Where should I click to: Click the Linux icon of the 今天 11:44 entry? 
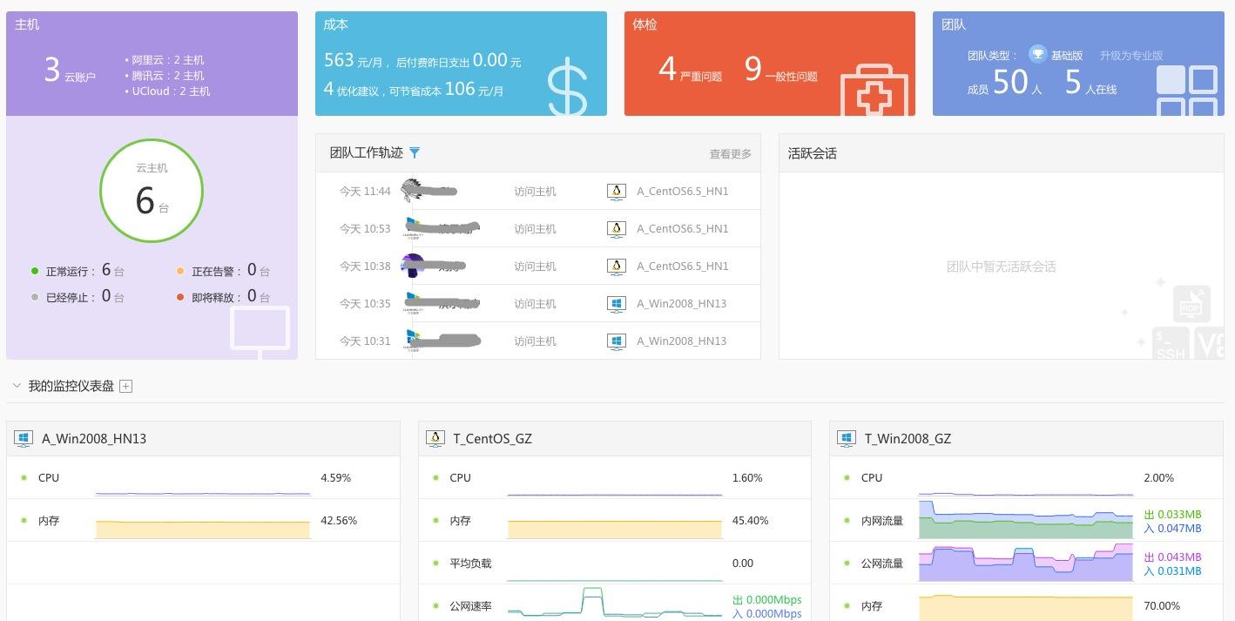pos(616,192)
